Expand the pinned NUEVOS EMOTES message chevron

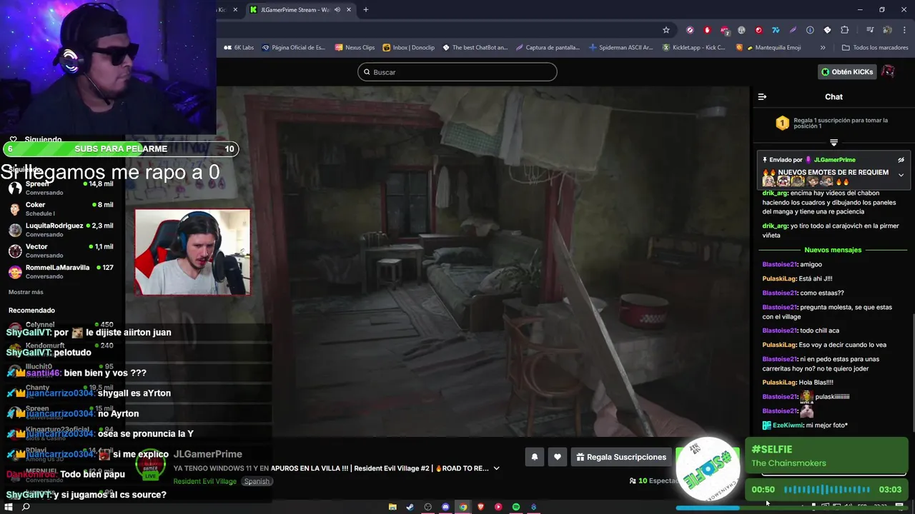pyautogui.click(x=901, y=175)
